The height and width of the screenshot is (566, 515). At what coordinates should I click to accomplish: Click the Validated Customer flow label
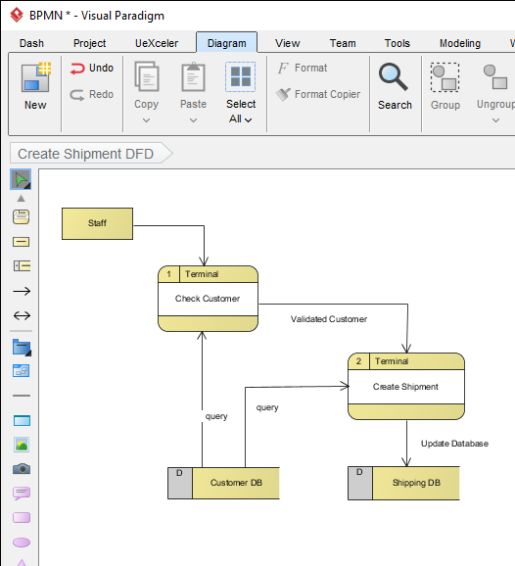329,319
